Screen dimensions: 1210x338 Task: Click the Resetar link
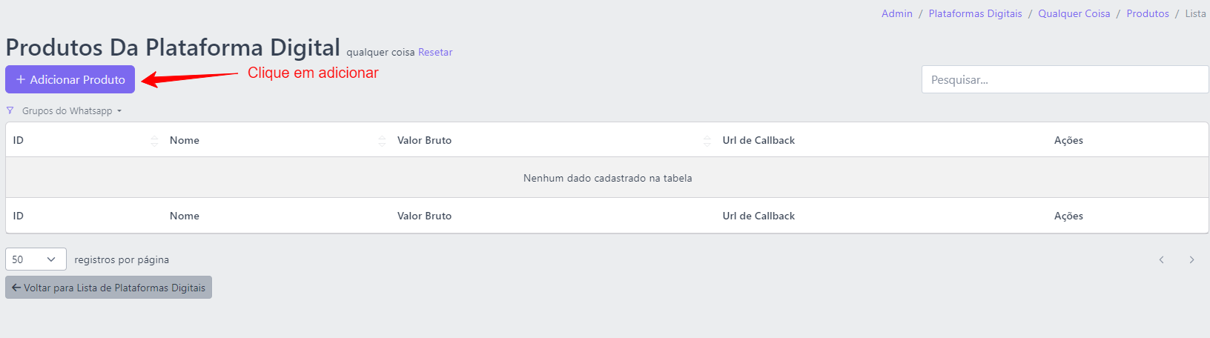(x=435, y=52)
